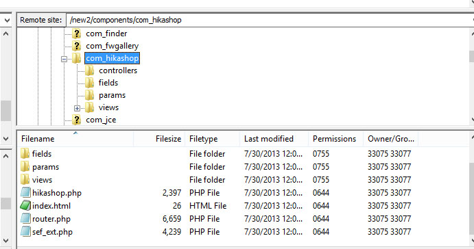The height and width of the screenshot is (249, 474).
Task: Sort by the Filesize column header
Action: pyautogui.click(x=159, y=139)
